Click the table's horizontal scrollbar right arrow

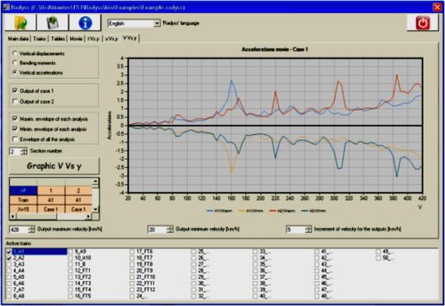tap(88, 216)
